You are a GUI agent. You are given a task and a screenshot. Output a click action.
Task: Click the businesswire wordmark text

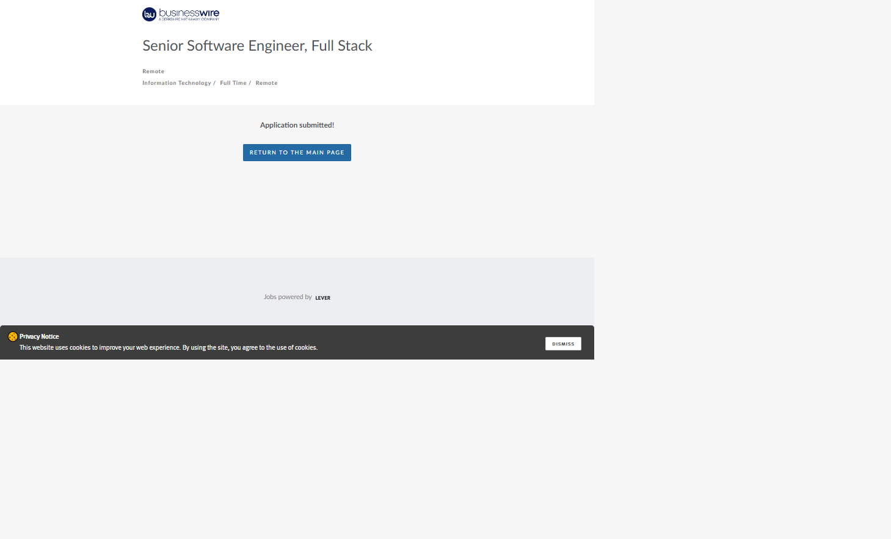(x=189, y=12)
